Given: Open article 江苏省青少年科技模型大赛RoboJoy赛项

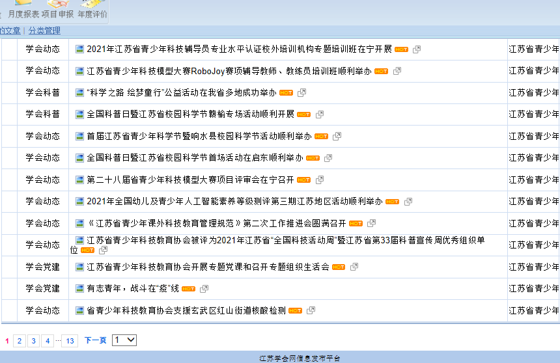Looking at the screenshot, I should point(229,71).
